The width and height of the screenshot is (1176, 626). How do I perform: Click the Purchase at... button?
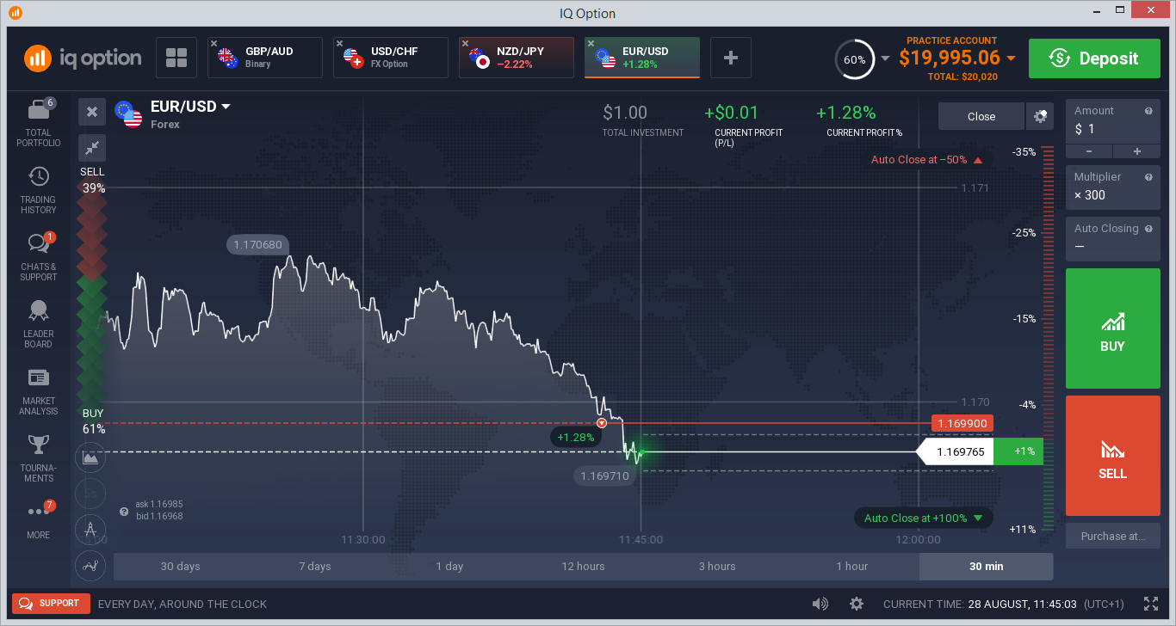pyautogui.click(x=1112, y=536)
